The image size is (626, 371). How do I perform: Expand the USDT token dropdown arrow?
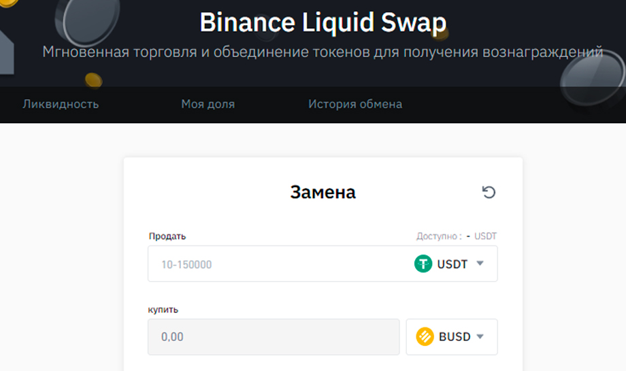pos(480,263)
